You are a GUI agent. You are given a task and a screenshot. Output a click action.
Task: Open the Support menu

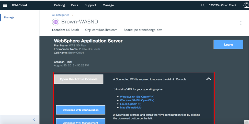(90, 5)
